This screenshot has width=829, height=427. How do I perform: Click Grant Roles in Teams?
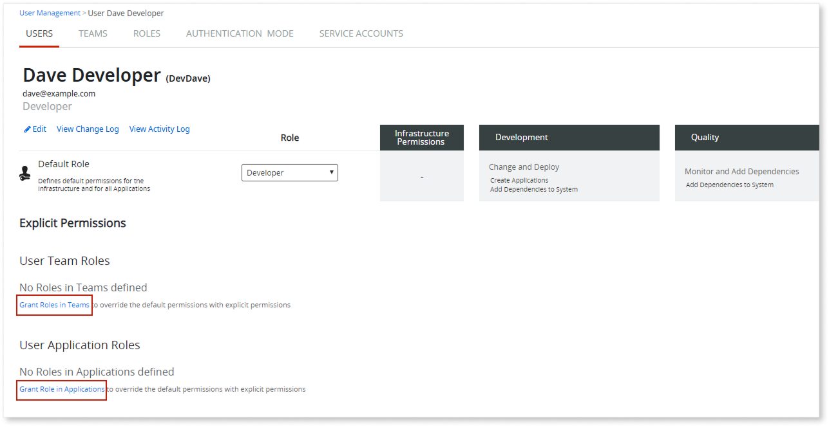click(x=53, y=305)
